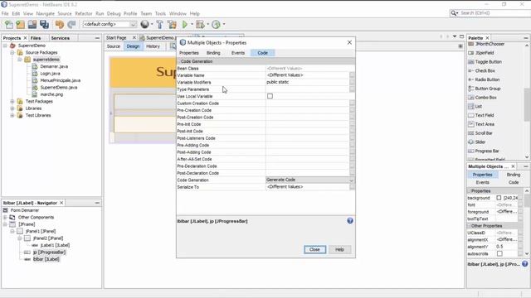Viewport: 531px width, 298px height.
Task: Collapse jPanel1 node in the Navigator
Action: pyautogui.click(x=12, y=232)
